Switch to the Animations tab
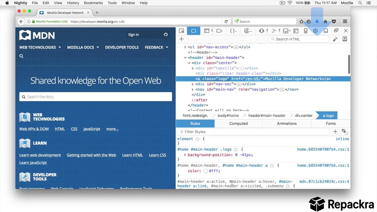The height and width of the screenshot is (212, 377). click(x=287, y=124)
